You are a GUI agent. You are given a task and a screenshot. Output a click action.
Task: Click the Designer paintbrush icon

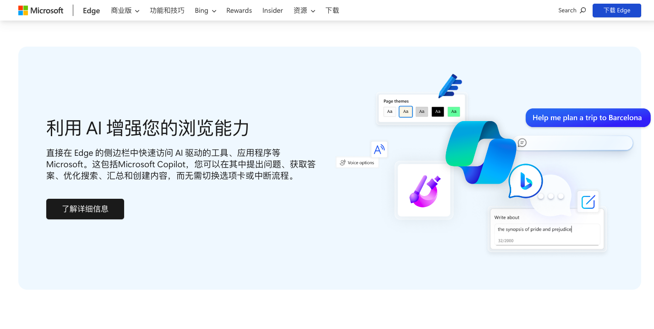424,190
